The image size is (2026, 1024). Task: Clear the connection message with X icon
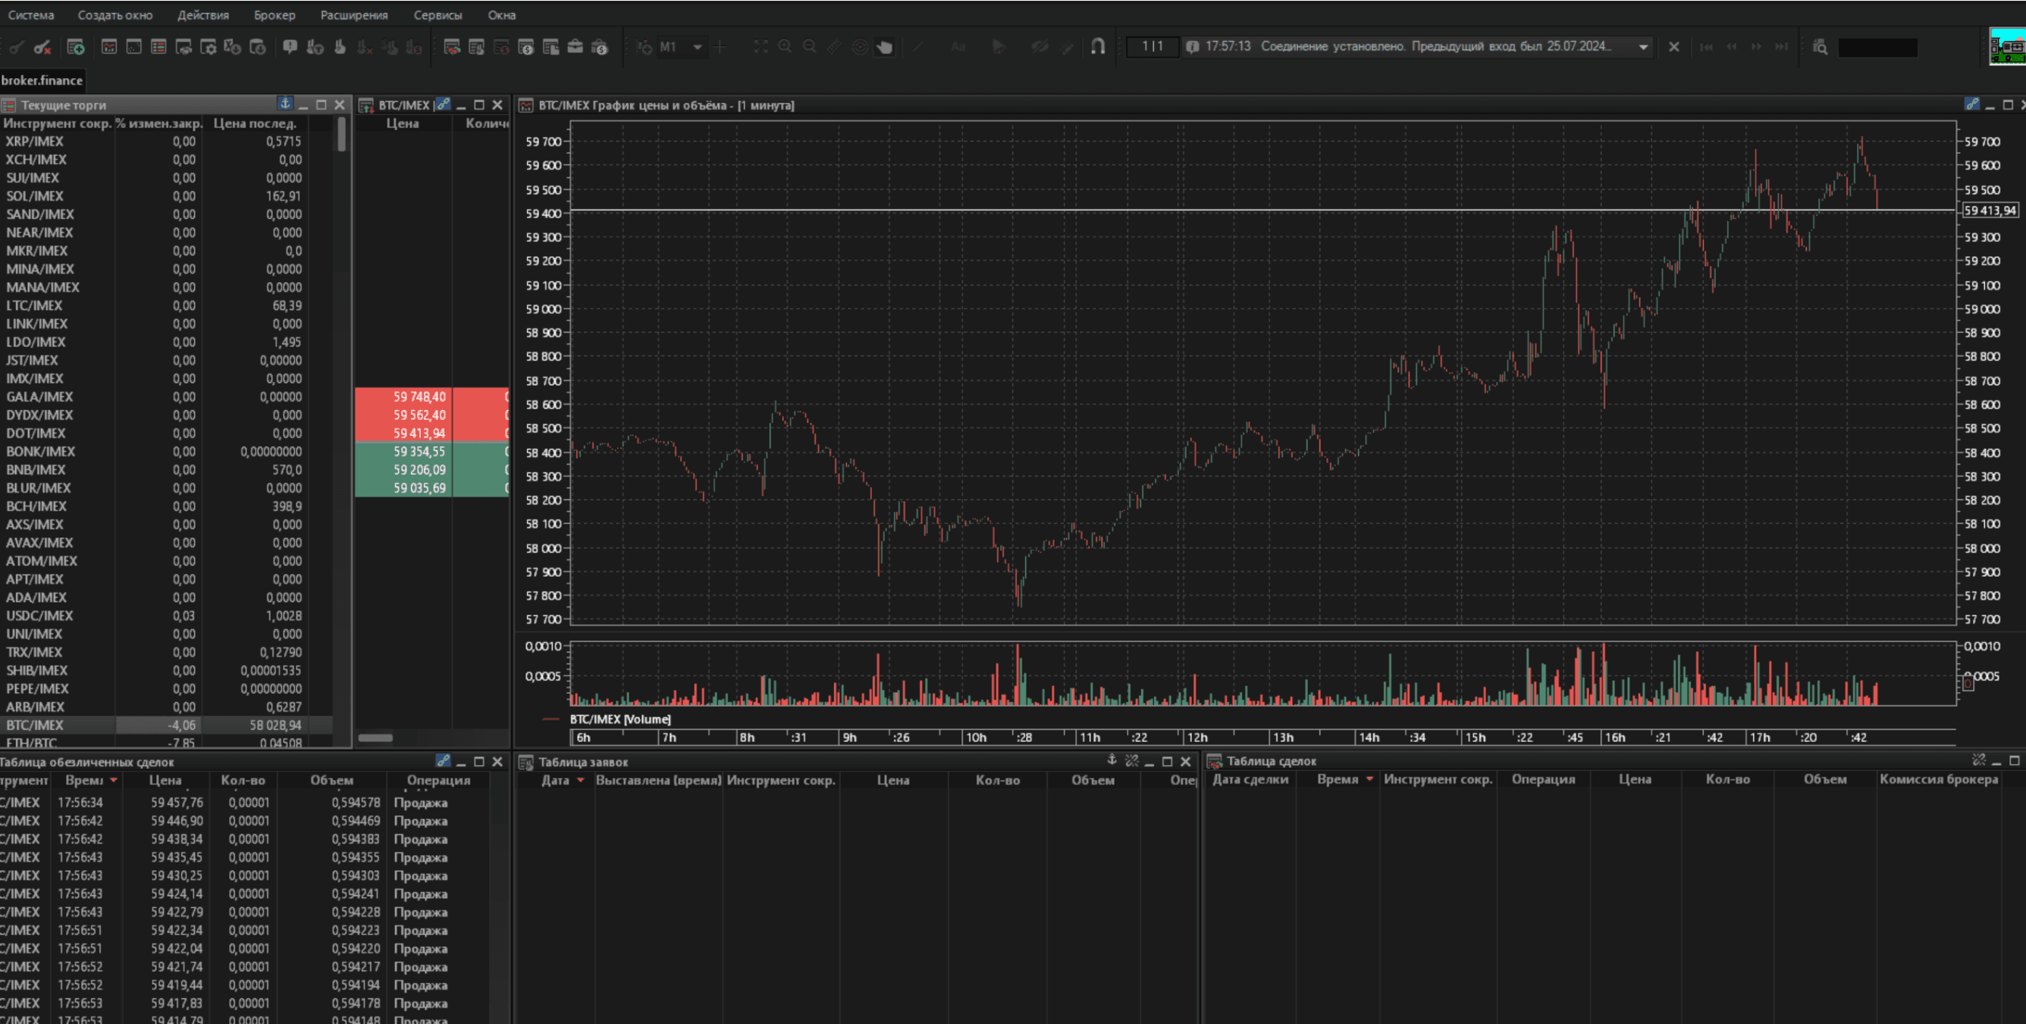point(1673,47)
